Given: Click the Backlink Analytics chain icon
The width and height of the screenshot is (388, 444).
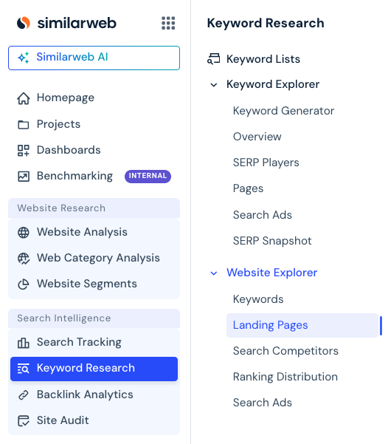Looking at the screenshot, I should [x=24, y=395].
